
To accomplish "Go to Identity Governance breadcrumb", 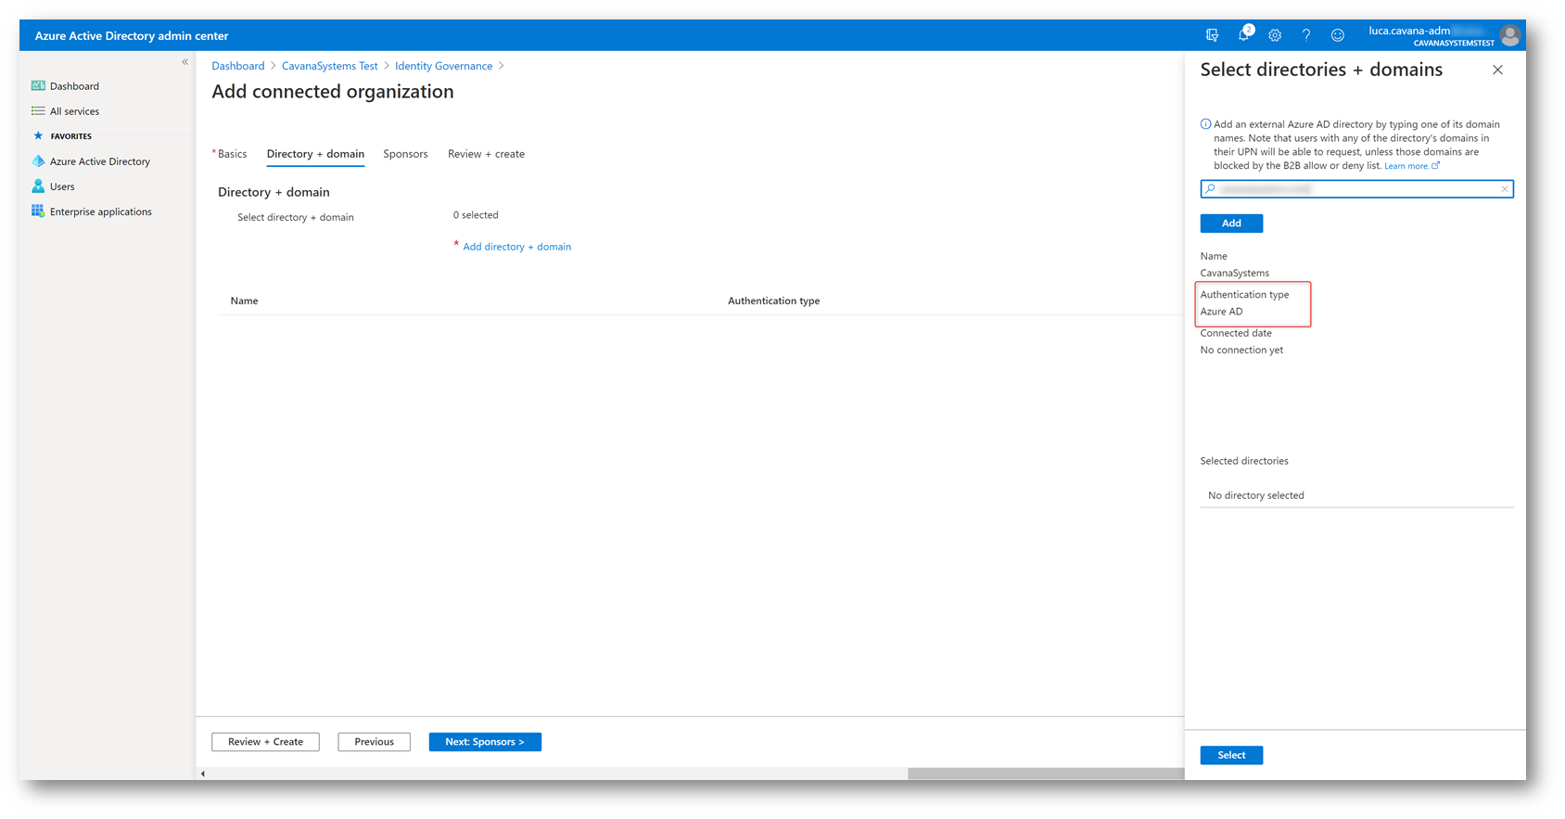I will point(443,66).
